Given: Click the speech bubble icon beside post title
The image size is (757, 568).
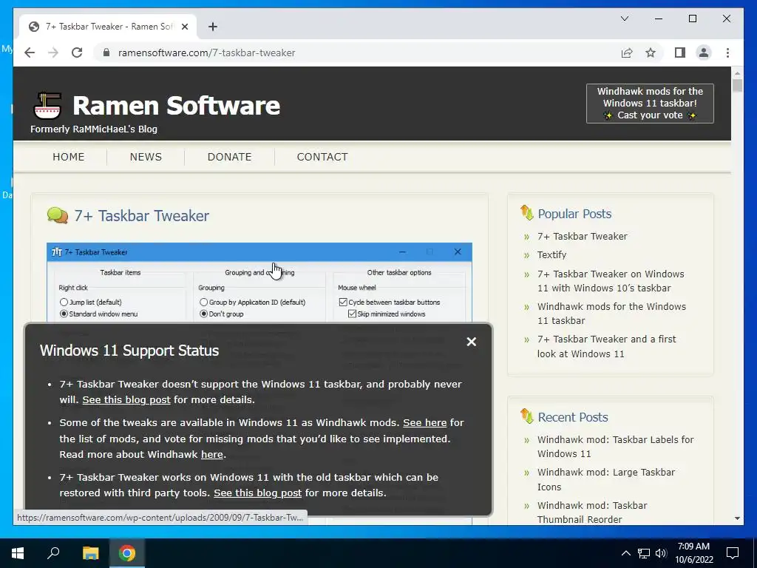Looking at the screenshot, I should click(58, 215).
